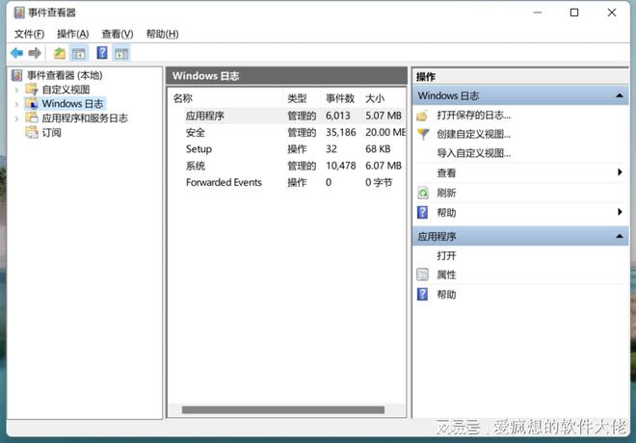Click the Back arrow toolbar icon

pyautogui.click(x=16, y=53)
